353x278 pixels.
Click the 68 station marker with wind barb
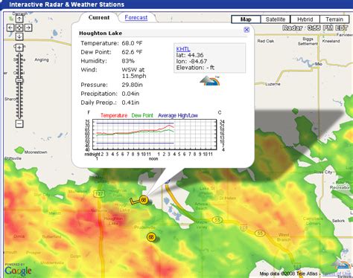click(x=144, y=200)
